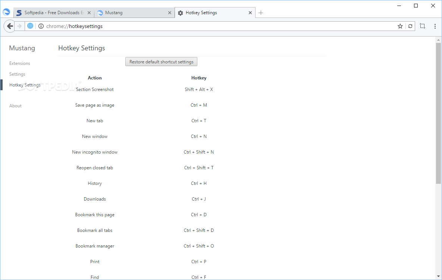Viewport: 442px width, 280px height.
Task: Click the Action column header
Action: click(95, 78)
